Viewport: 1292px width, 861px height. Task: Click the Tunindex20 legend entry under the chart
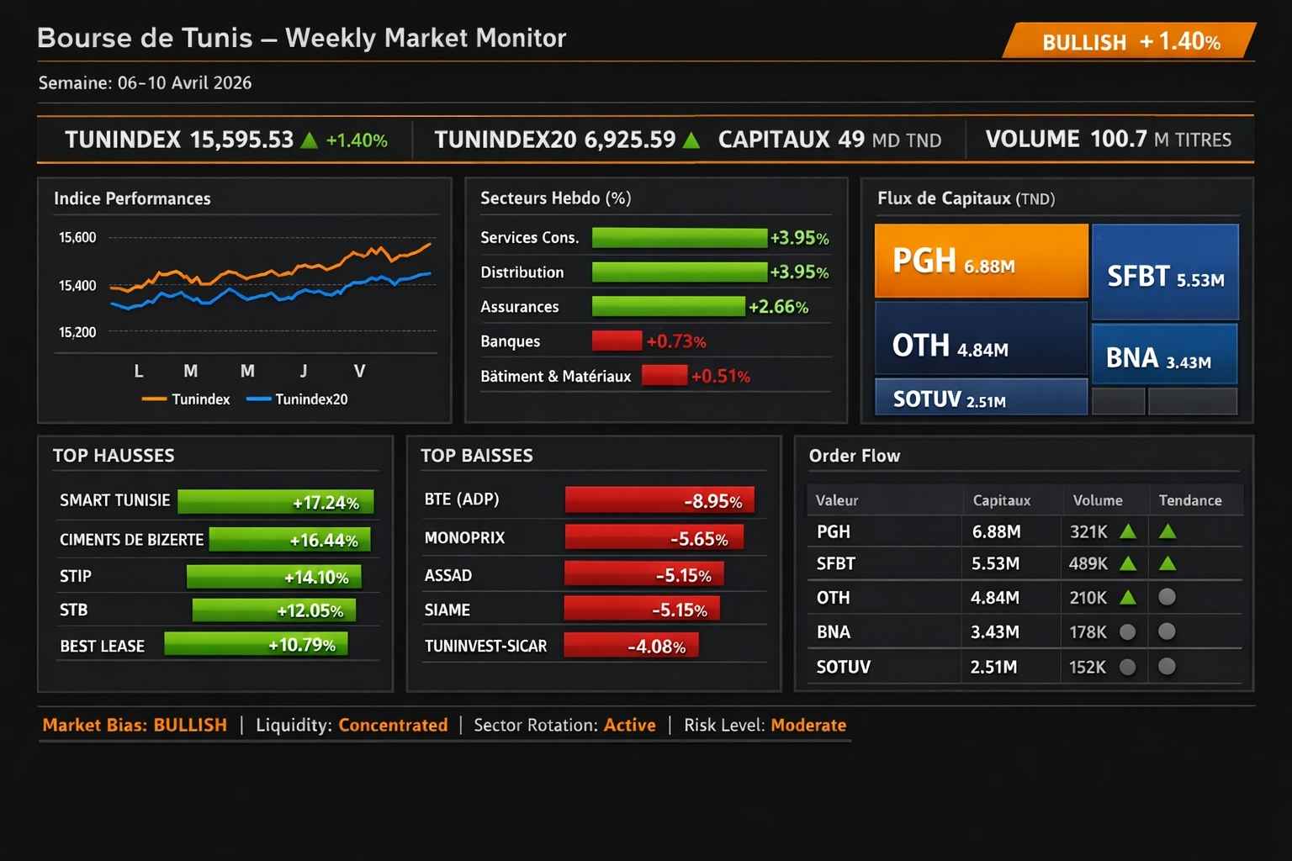pyautogui.click(x=297, y=399)
